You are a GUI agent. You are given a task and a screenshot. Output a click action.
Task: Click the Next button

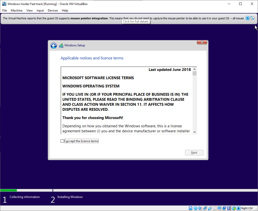[194, 152]
